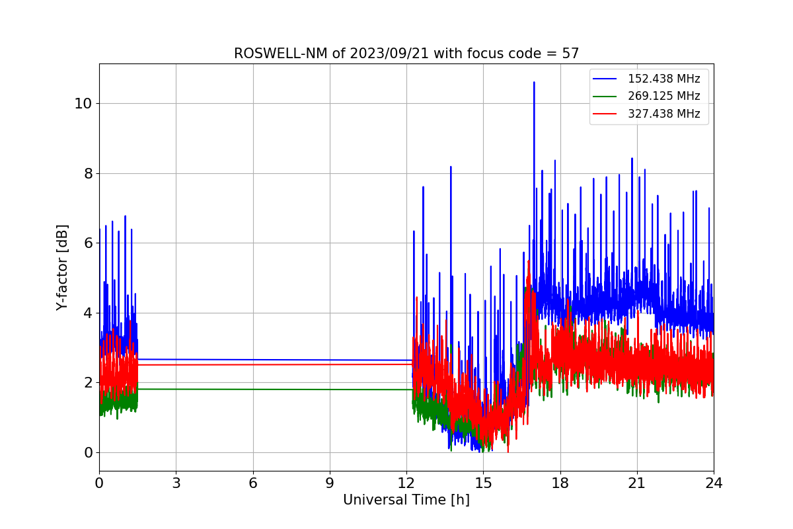Click x-axis tick label 3

click(x=176, y=483)
